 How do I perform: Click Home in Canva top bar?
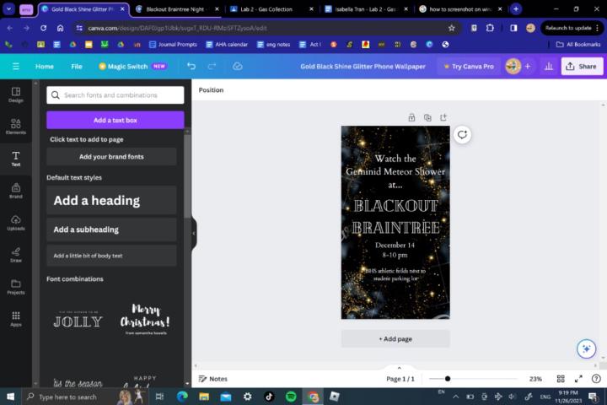point(45,67)
